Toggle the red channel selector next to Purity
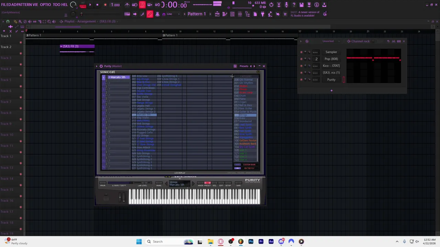Image resolution: width=440 pixels, height=247 pixels. tap(343, 80)
